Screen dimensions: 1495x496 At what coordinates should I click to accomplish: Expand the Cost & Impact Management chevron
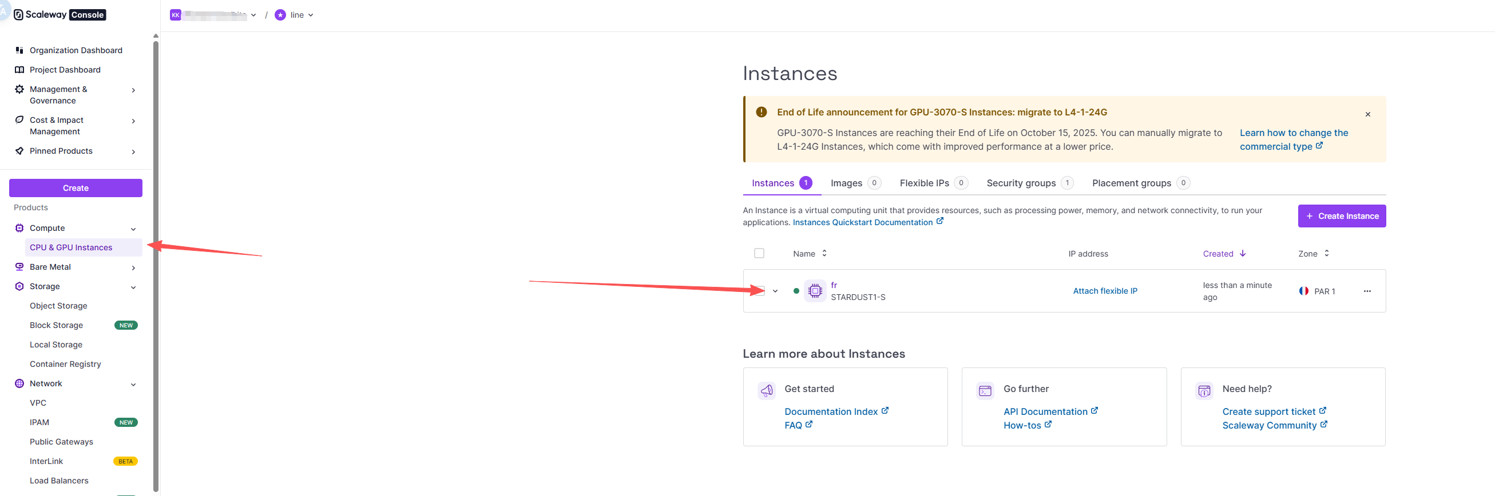click(x=133, y=121)
